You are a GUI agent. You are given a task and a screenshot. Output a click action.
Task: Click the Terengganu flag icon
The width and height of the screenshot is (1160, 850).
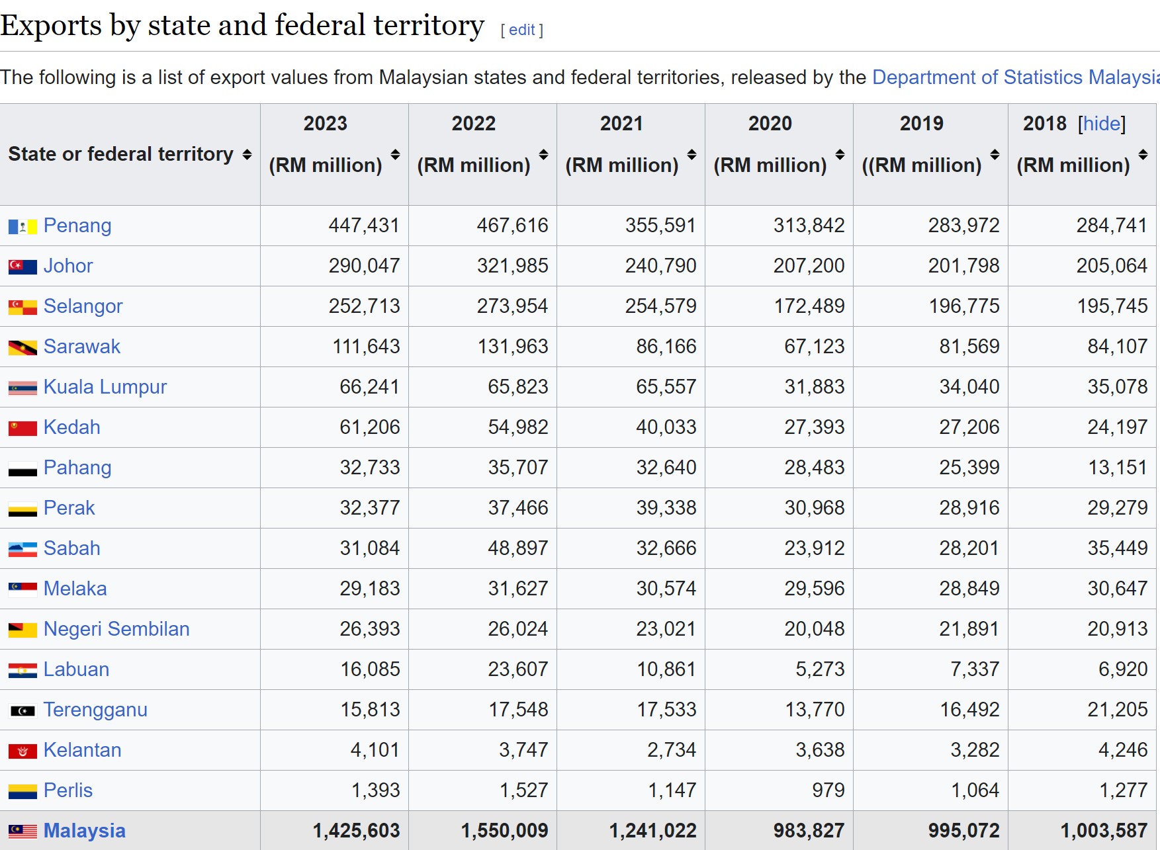[x=22, y=710]
